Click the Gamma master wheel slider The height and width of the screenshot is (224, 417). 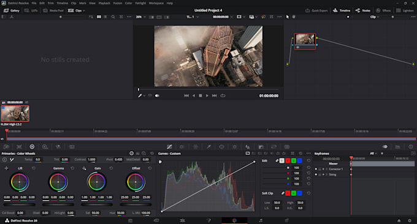click(x=58, y=204)
